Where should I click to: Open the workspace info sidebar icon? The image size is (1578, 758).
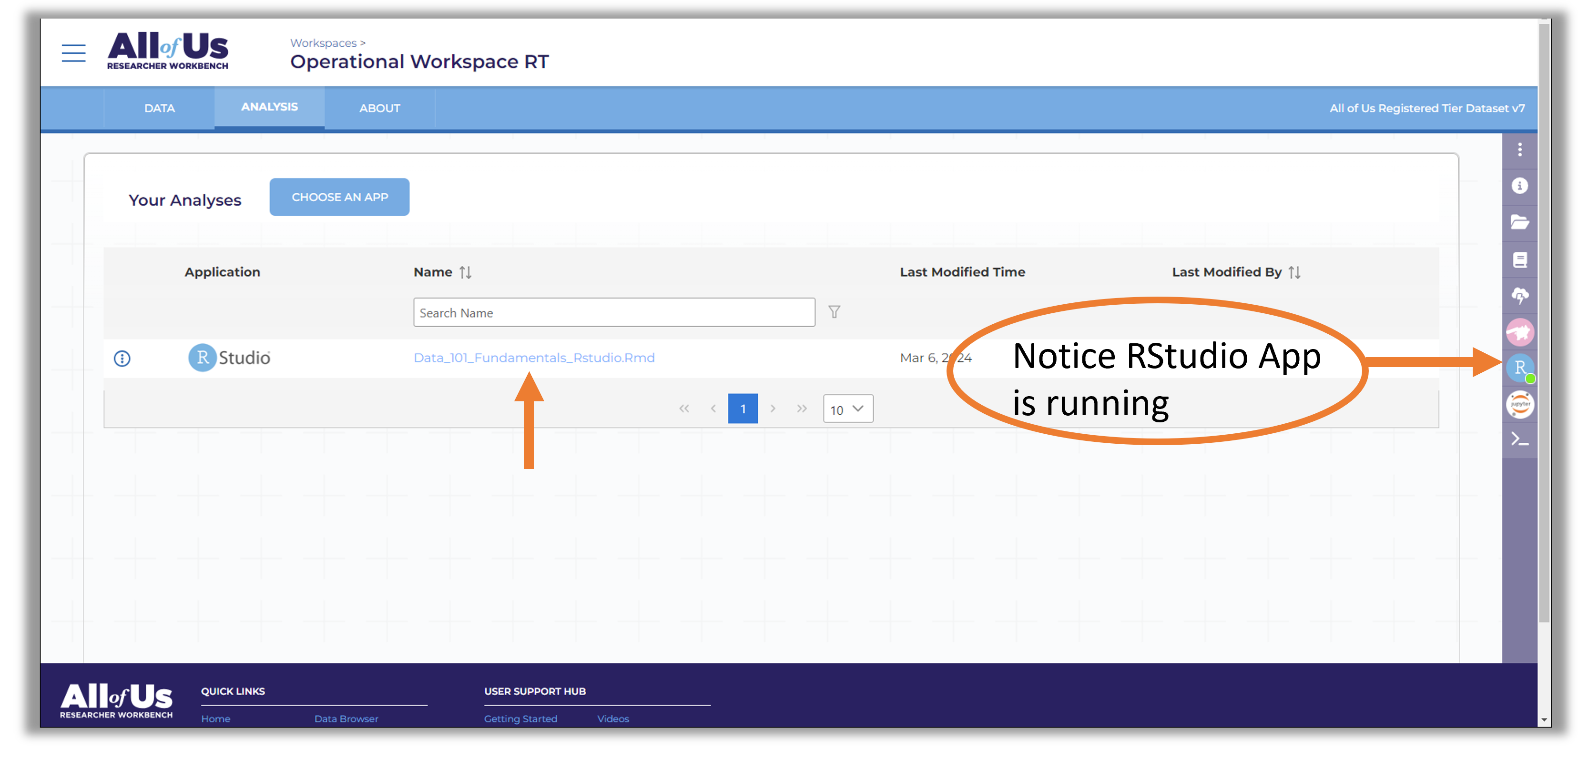click(1519, 185)
